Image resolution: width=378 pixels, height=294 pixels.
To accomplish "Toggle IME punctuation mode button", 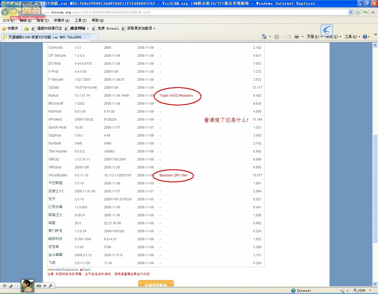I will point(16,286).
